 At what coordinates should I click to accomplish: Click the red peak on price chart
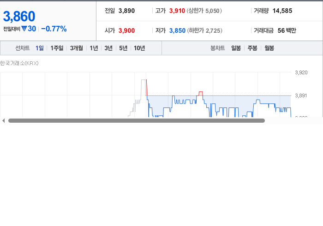201,94
